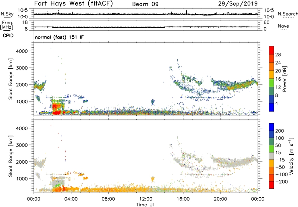Image resolution: width=298 pixels, height=207 pixels.
Task: Click the "200" tick on Velocity colorbar
Action: click(x=280, y=131)
